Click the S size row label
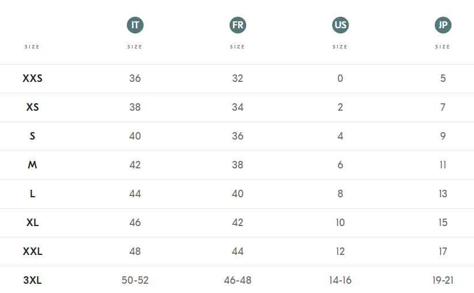The height and width of the screenshot is (293, 474). pyautogui.click(x=32, y=136)
